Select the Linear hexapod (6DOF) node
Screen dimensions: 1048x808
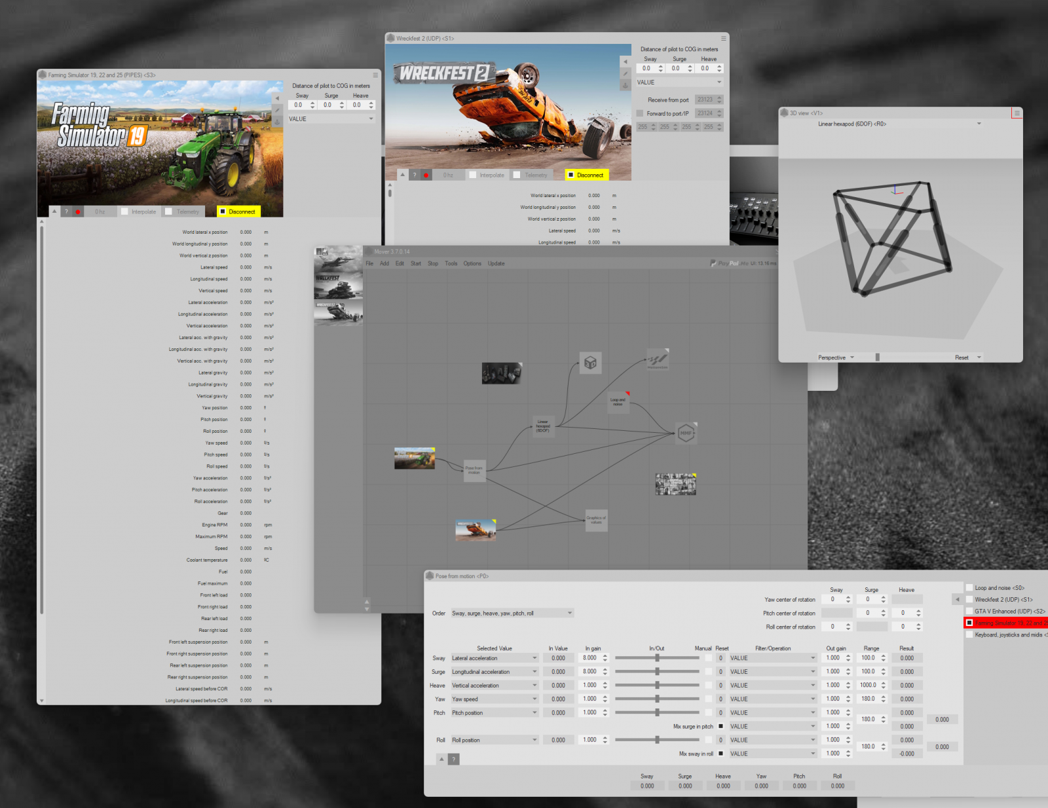click(x=543, y=426)
